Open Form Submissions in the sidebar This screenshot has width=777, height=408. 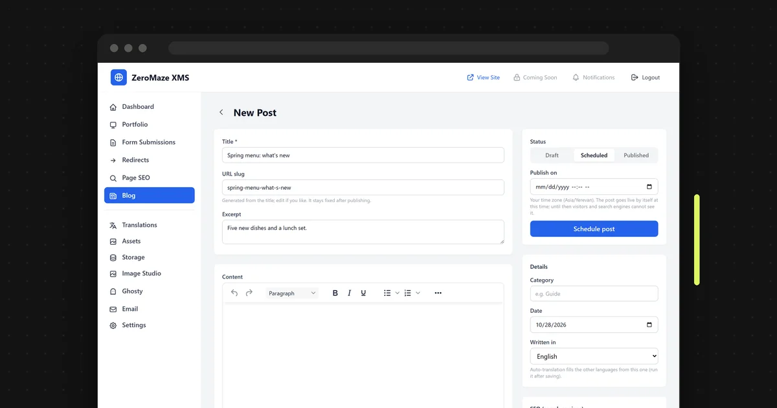150,142
